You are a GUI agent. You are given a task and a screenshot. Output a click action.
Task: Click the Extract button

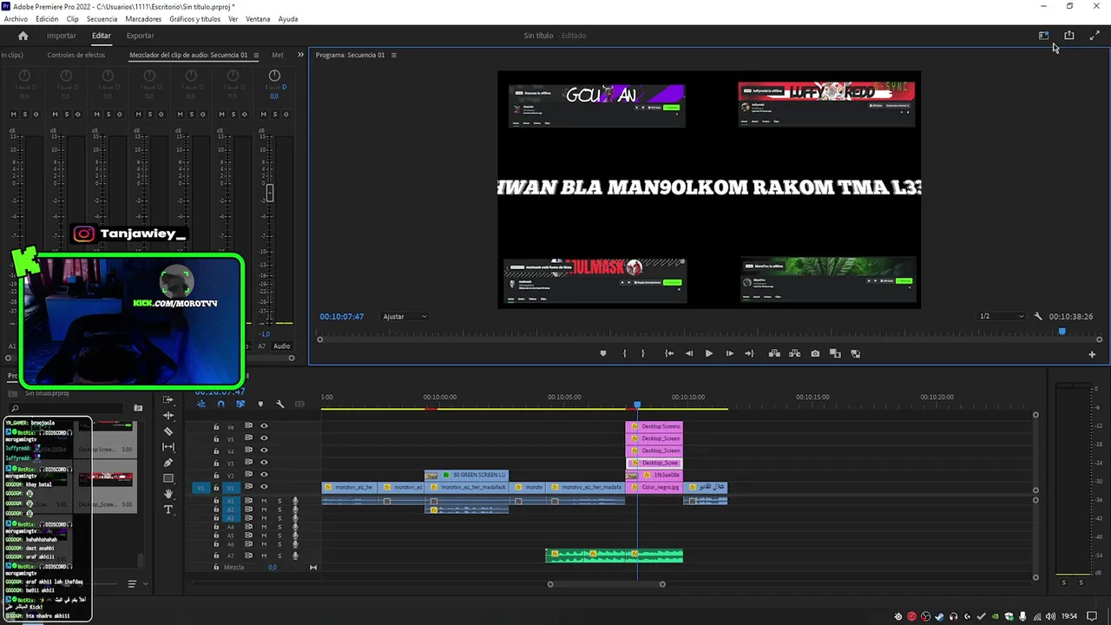pos(794,353)
